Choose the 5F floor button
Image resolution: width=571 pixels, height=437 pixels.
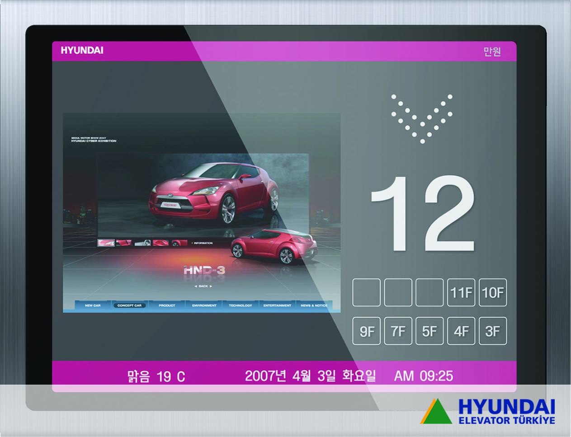(429, 331)
